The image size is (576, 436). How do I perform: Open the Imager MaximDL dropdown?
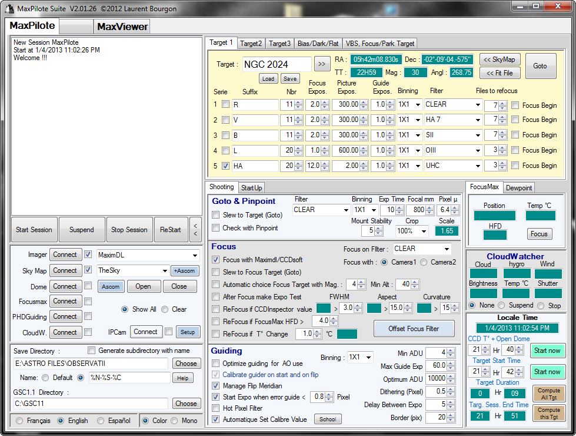pyautogui.click(x=195, y=255)
